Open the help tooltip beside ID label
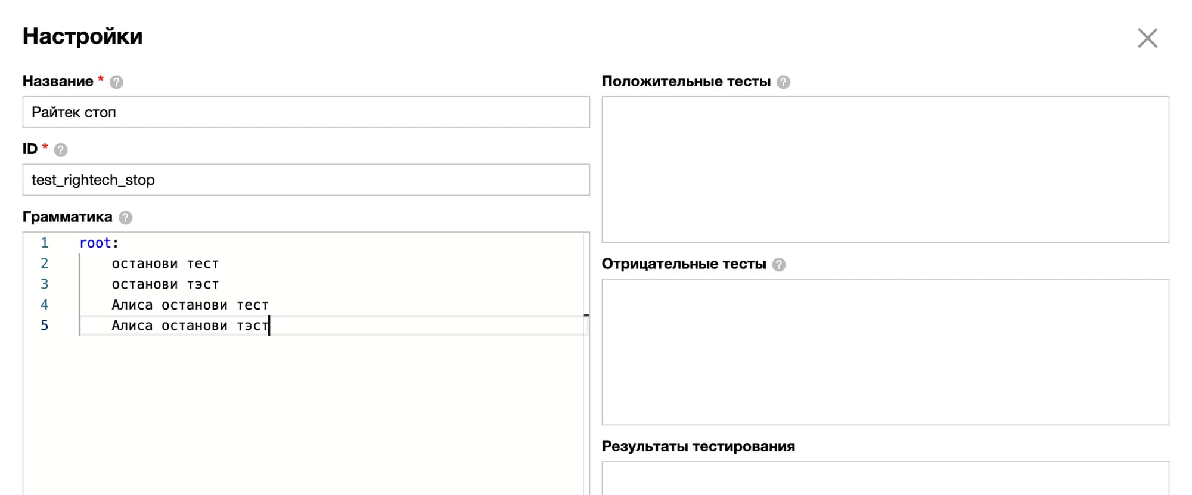The image size is (1192, 495). click(x=61, y=150)
